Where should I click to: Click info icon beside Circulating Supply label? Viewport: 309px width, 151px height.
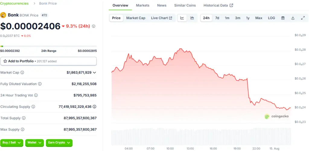coord(33,107)
